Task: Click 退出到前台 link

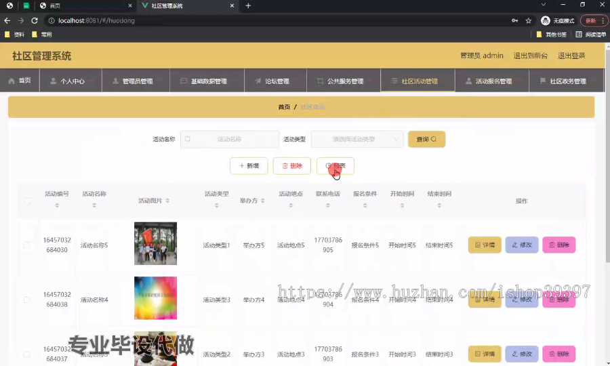Action: (x=530, y=56)
